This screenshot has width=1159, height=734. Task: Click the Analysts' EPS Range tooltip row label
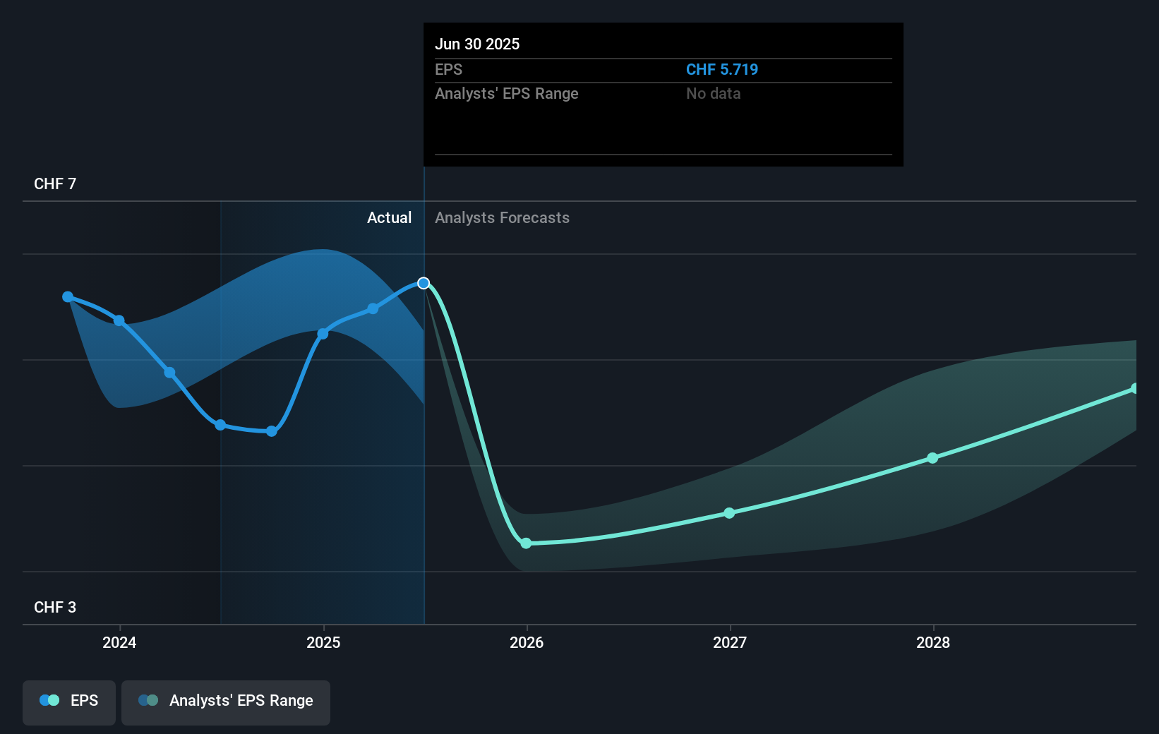tap(507, 94)
